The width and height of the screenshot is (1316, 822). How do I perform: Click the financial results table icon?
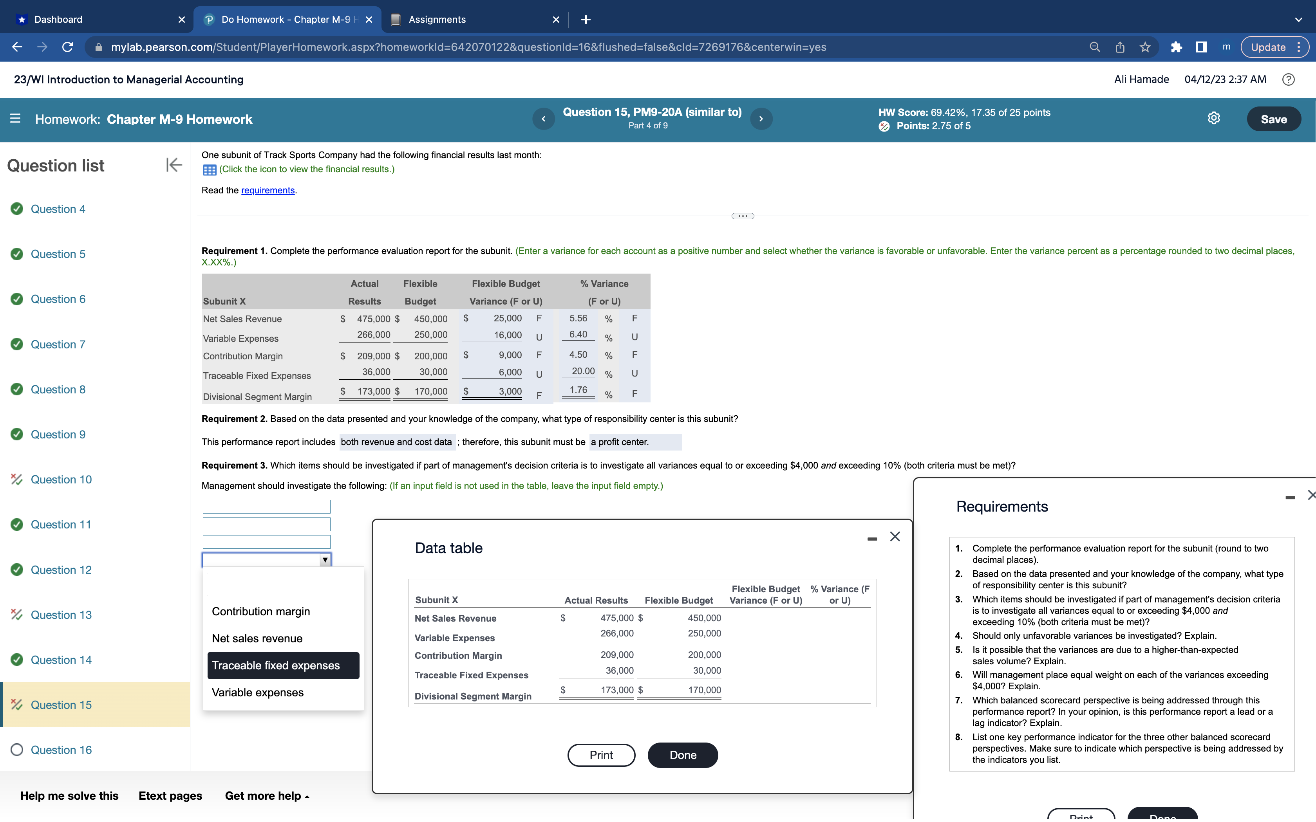210,169
